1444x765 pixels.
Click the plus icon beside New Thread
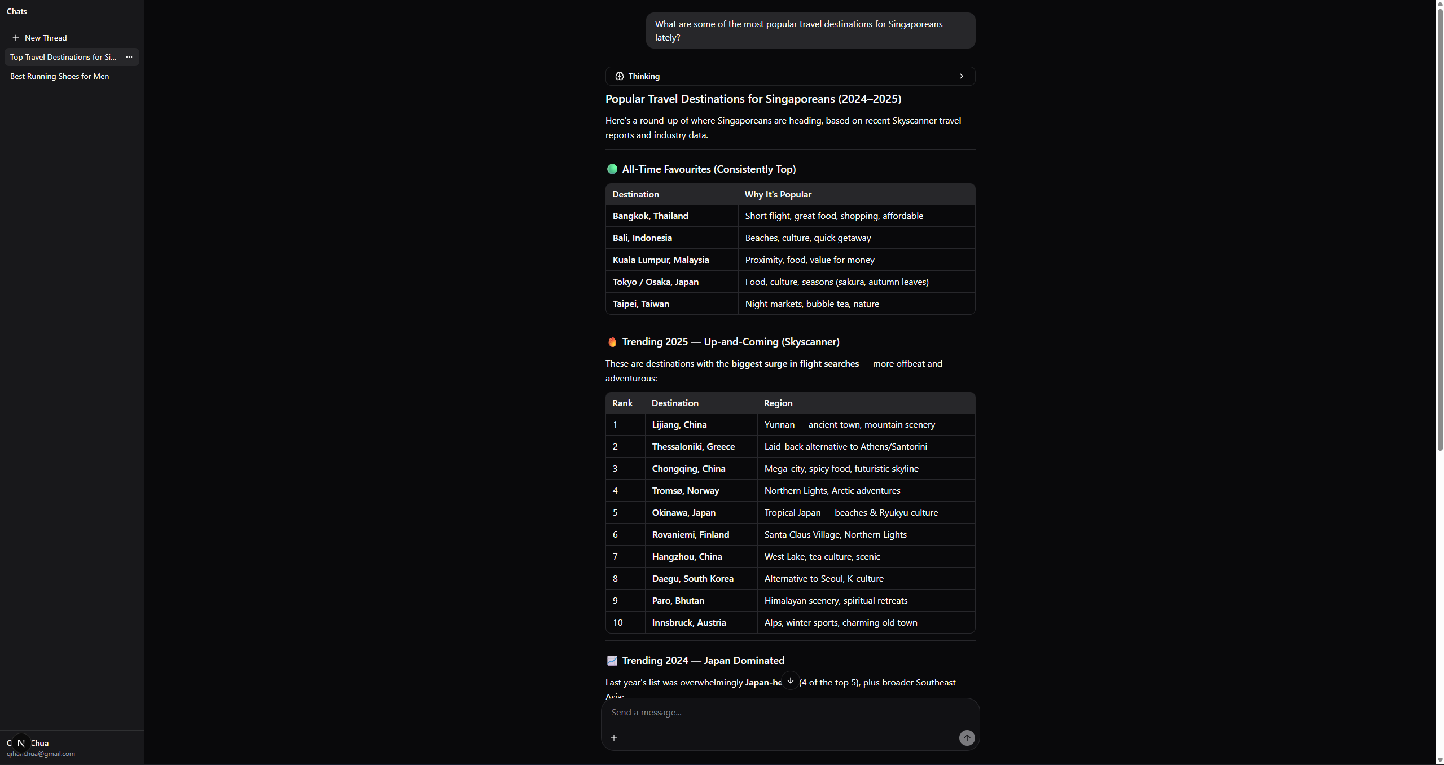click(x=16, y=38)
